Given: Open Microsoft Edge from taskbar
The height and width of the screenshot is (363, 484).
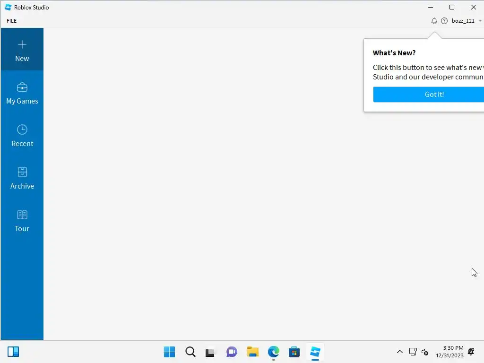Looking at the screenshot, I should 274,352.
